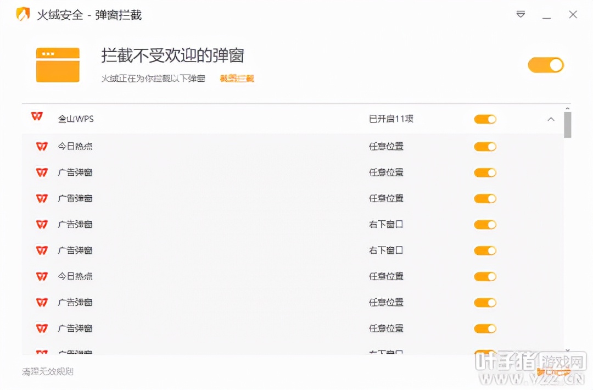Open the main menu triangle in the title bar
This screenshot has height=390, width=593.
pos(520,15)
